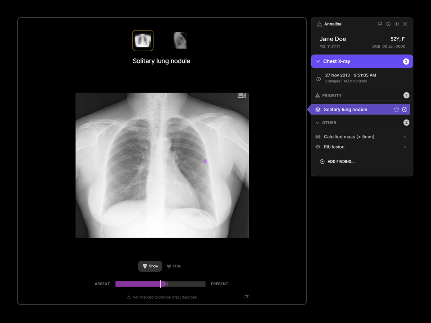Image resolution: width=431 pixels, height=323 pixels.
Task: Collapse the Chest X-ray section
Action: [318, 61]
